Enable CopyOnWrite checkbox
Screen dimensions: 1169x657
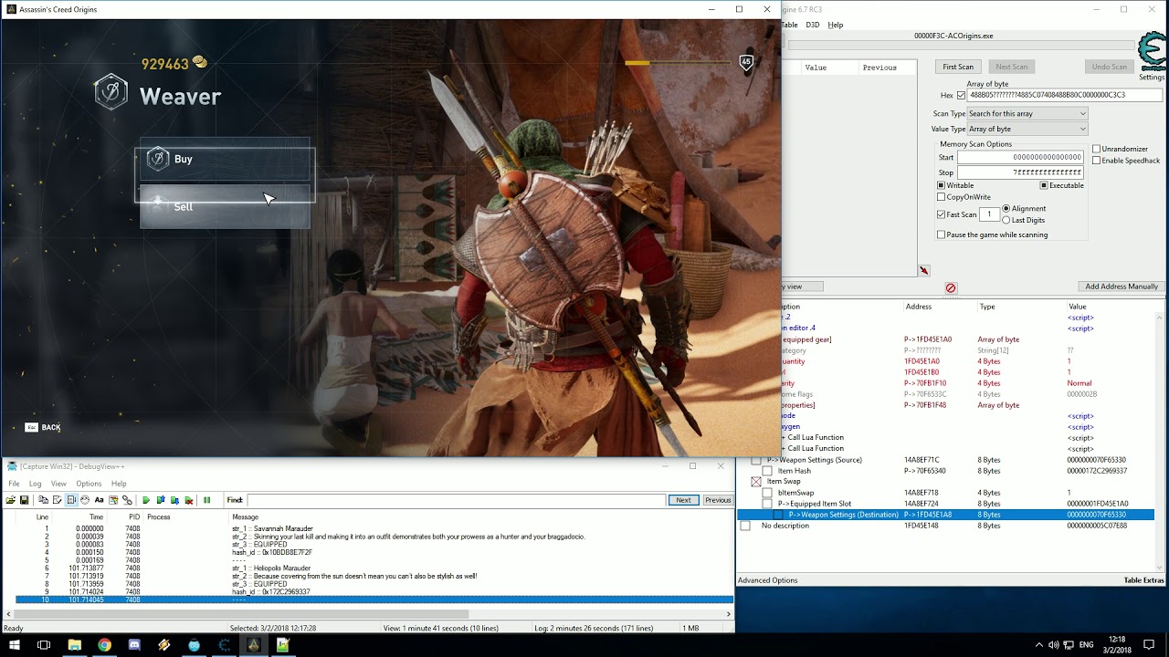coord(942,197)
